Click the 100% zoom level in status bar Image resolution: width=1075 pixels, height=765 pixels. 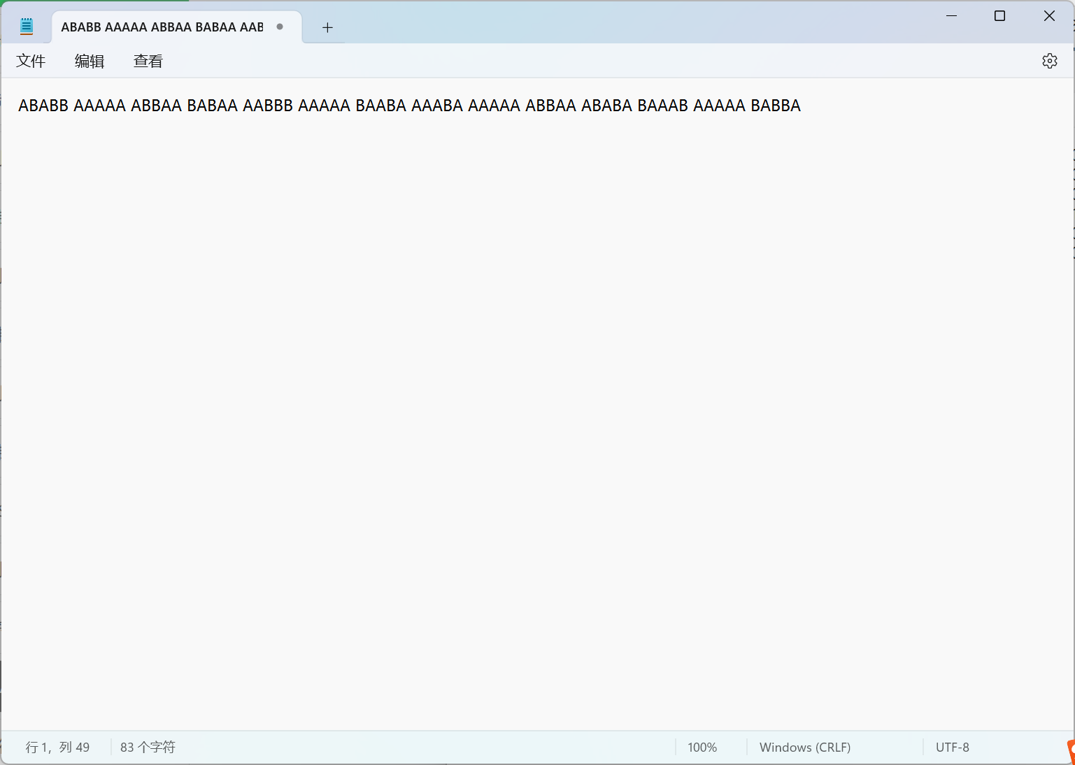click(702, 748)
